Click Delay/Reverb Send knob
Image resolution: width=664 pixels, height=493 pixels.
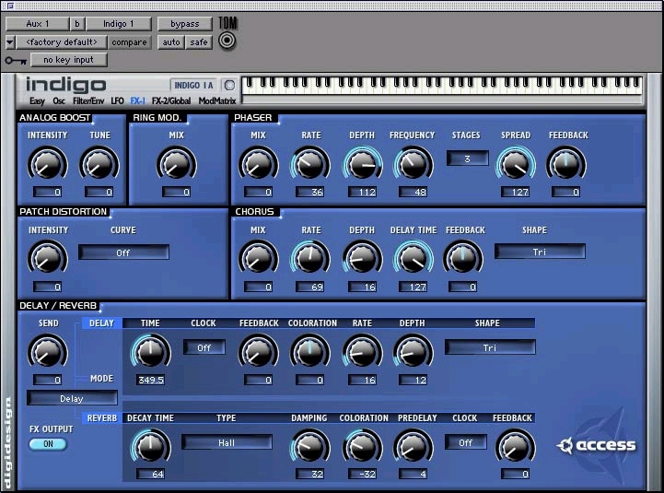point(48,352)
